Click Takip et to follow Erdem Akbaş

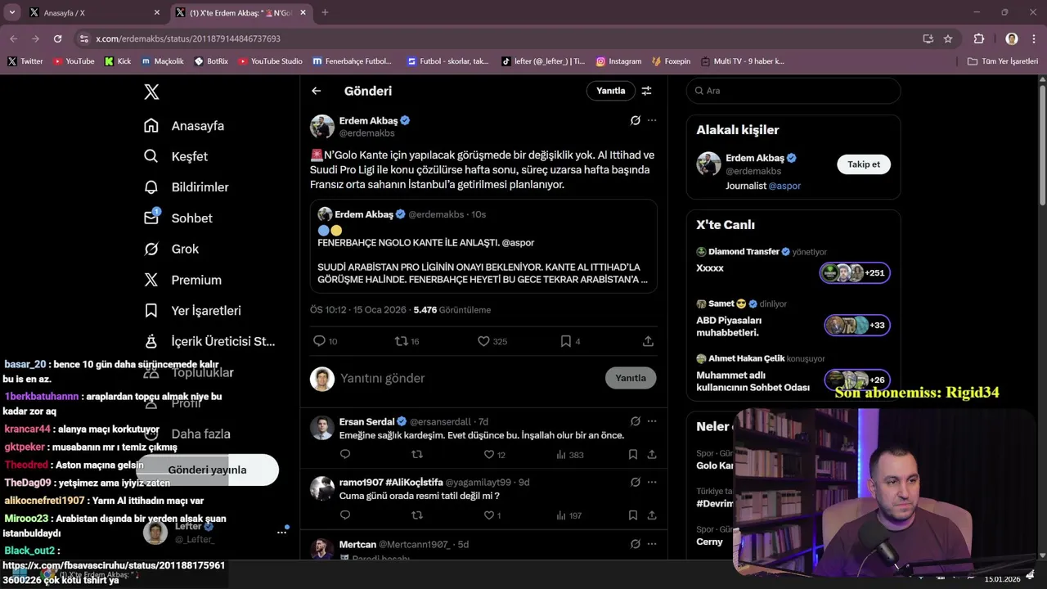[864, 164]
